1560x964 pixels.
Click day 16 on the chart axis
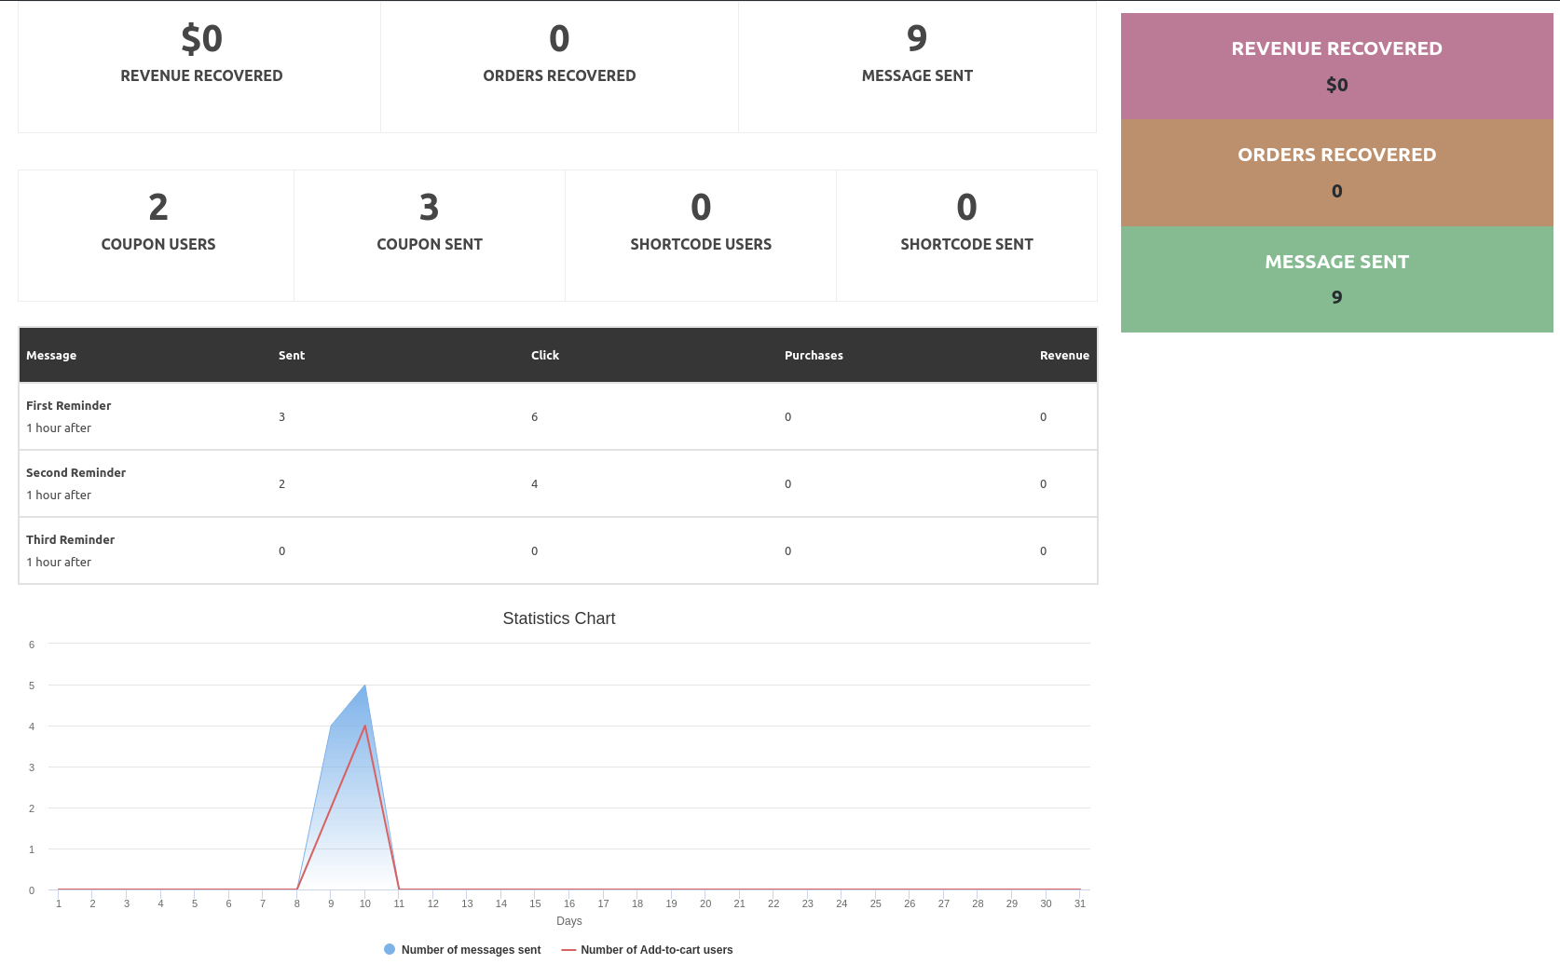click(x=569, y=903)
